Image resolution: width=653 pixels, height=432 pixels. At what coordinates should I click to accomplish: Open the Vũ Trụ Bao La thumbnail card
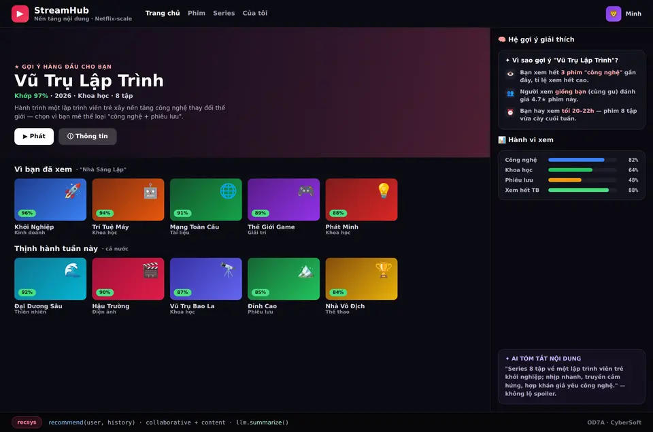click(205, 279)
